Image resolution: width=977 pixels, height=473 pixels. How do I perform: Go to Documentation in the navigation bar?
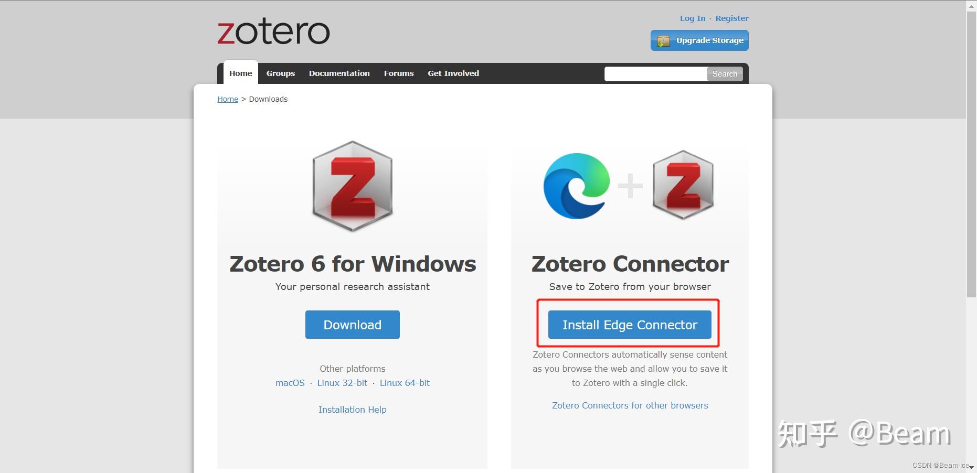click(339, 73)
